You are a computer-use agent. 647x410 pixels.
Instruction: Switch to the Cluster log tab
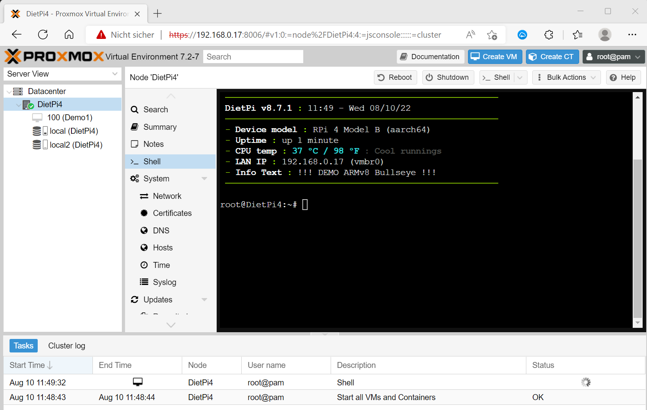[x=67, y=346]
